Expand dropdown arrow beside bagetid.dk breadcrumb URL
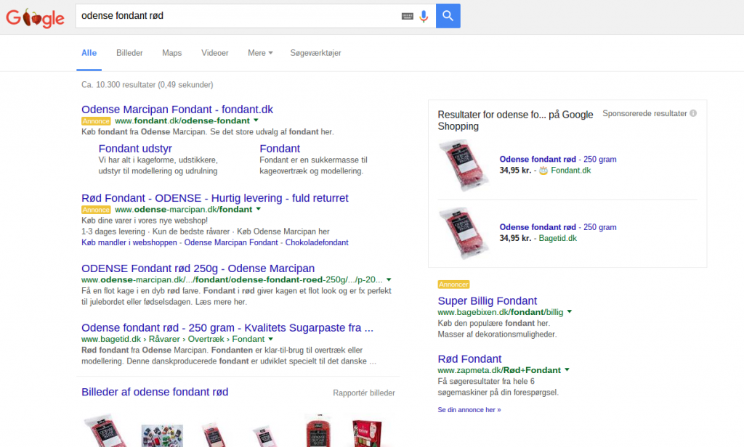This screenshot has width=744, height=447. [271, 339]
